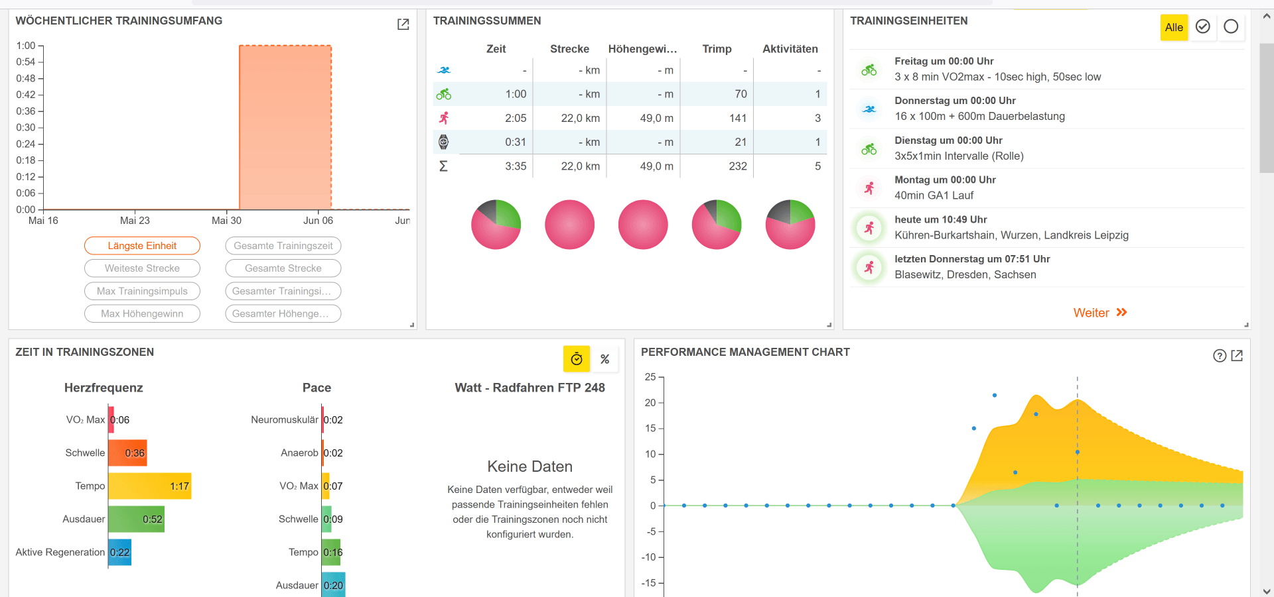Viewport: 1274px width, 597px height.
Task: Select Gesamte Strecke metric
Action: 283,268
